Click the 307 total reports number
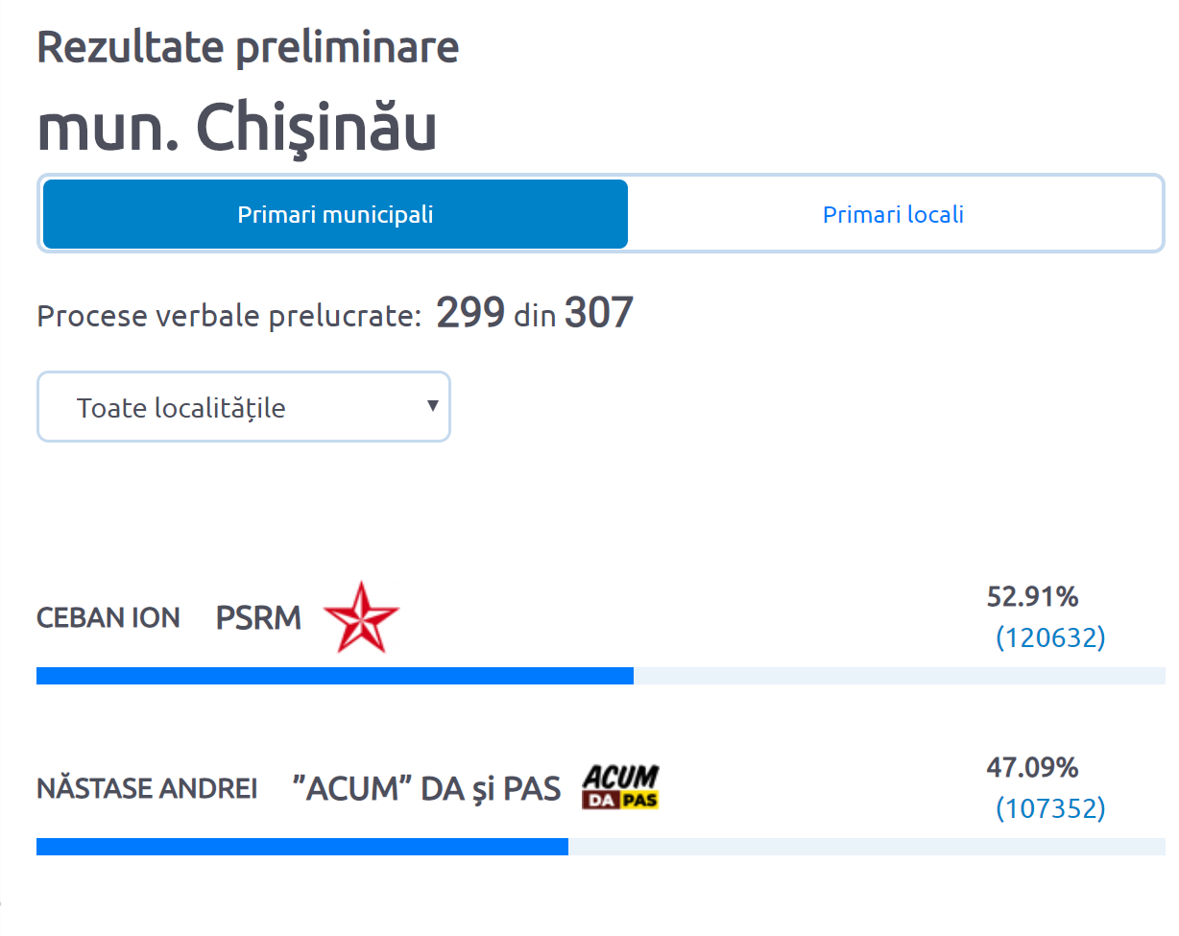Screen dimensions: 1179x936 [x=598, y=313]
